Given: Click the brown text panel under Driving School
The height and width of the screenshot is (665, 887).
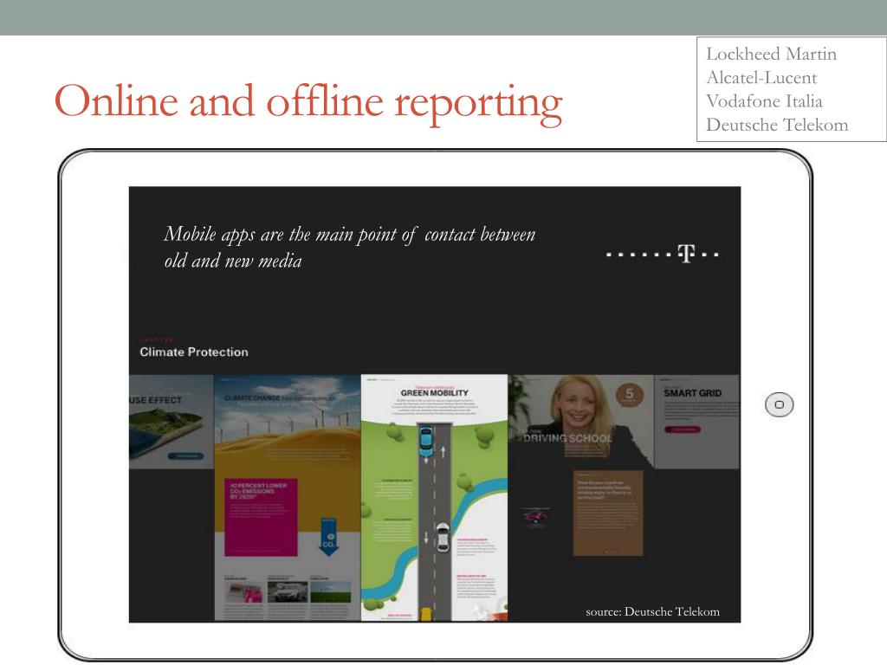Looking at the screenshot, I should (608, 513).
